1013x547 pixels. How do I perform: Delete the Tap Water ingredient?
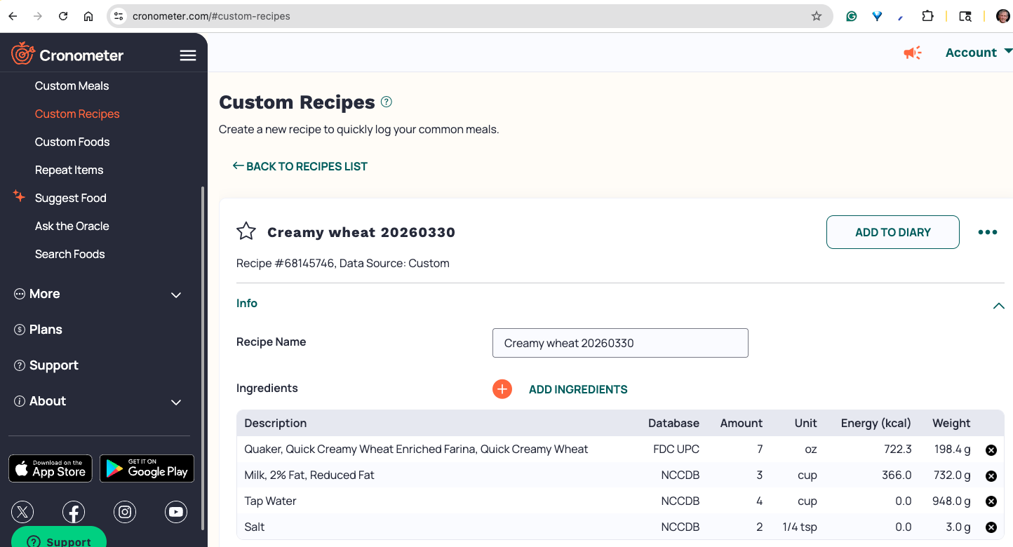991,501
